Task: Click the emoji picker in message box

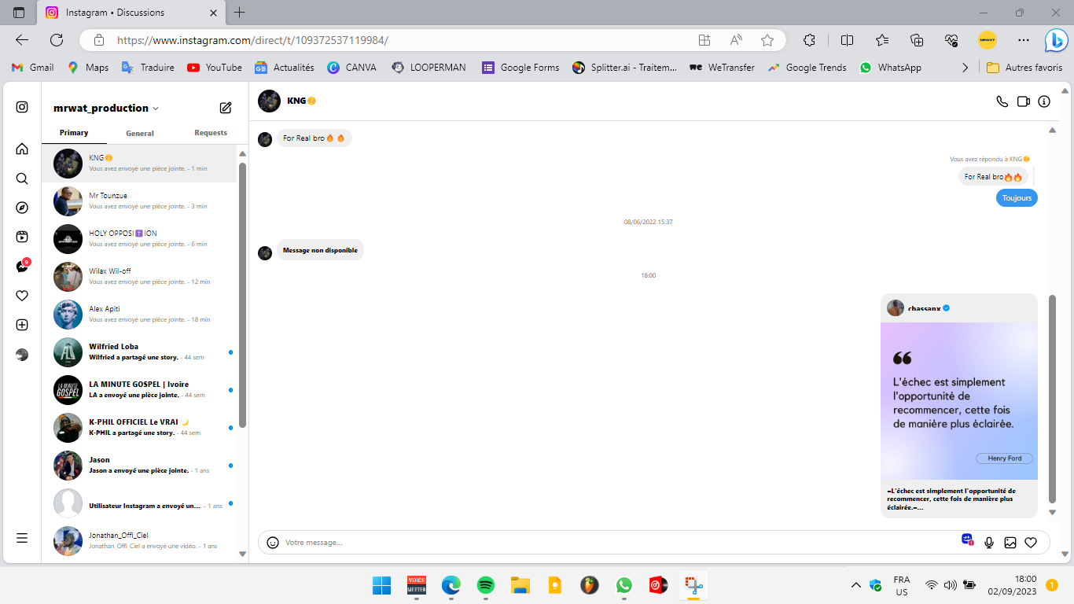Action: (x=273, y=543)
